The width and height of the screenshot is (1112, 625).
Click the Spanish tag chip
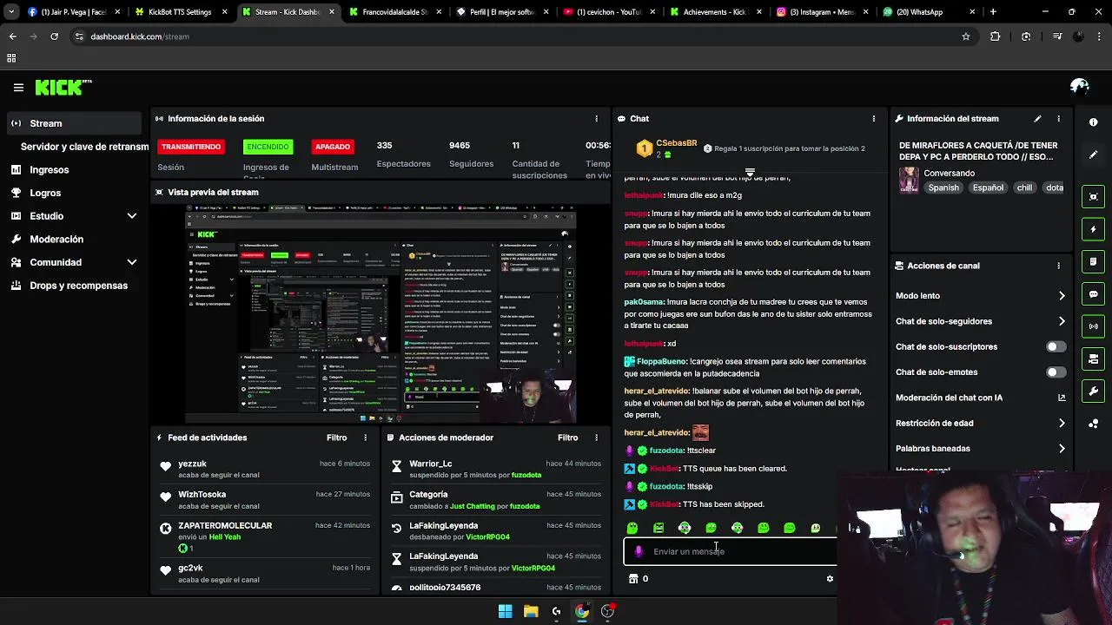(943, 187)
